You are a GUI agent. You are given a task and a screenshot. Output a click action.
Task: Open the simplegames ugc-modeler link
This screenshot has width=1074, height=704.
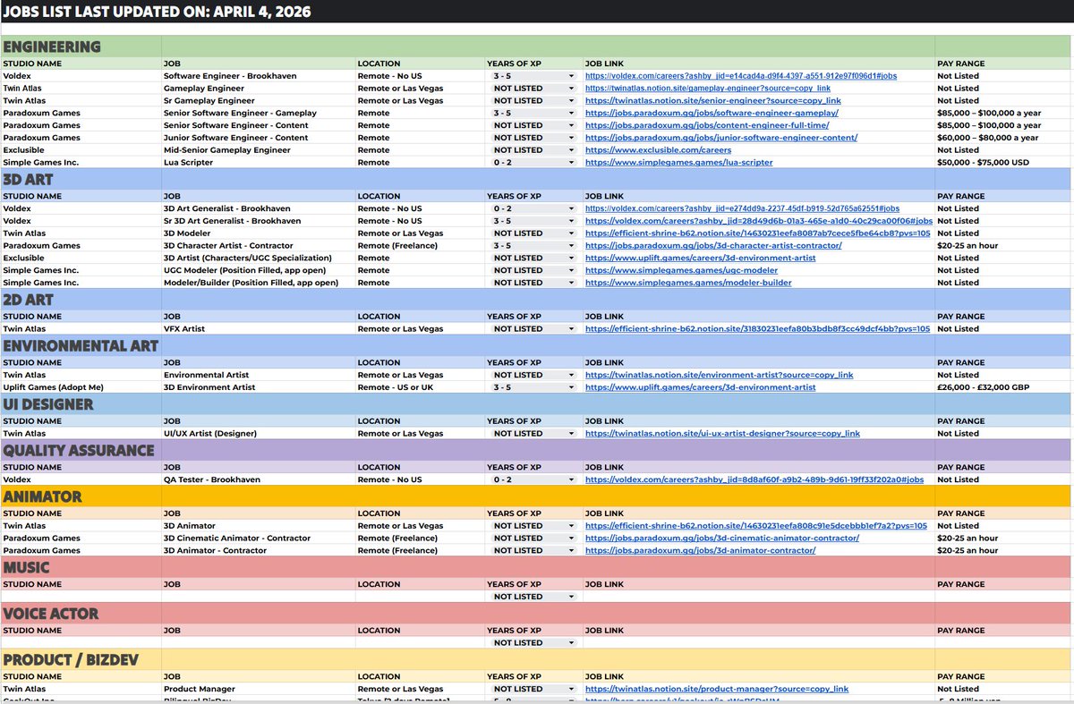point(681,270)
